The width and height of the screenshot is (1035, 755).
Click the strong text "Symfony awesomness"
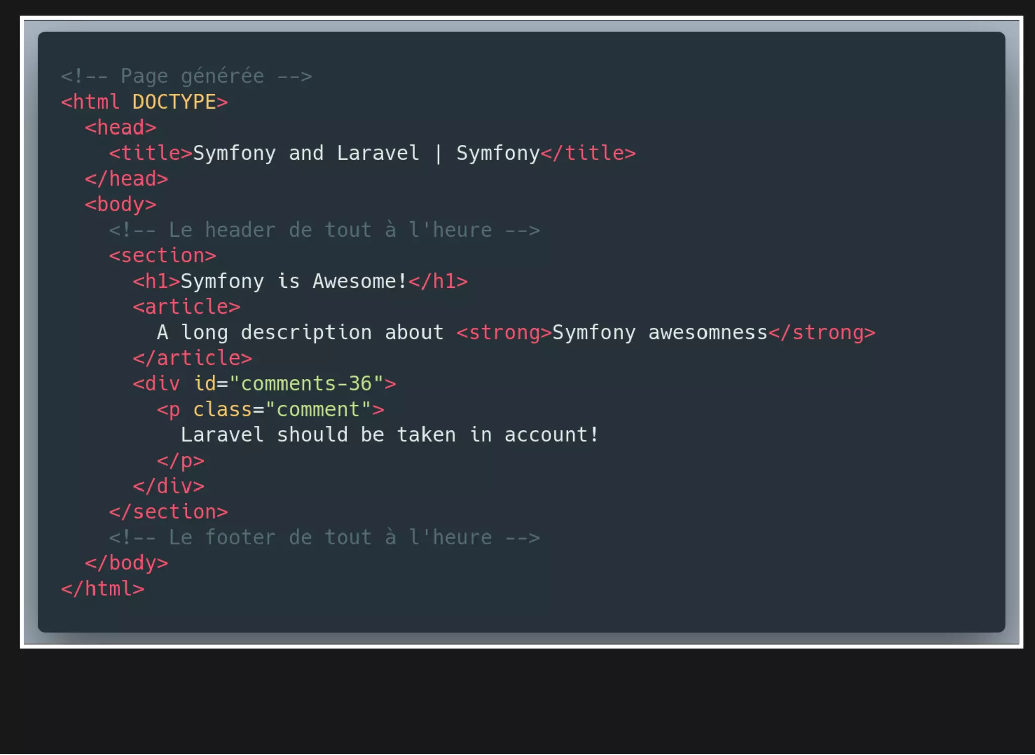tap(660, 333)
